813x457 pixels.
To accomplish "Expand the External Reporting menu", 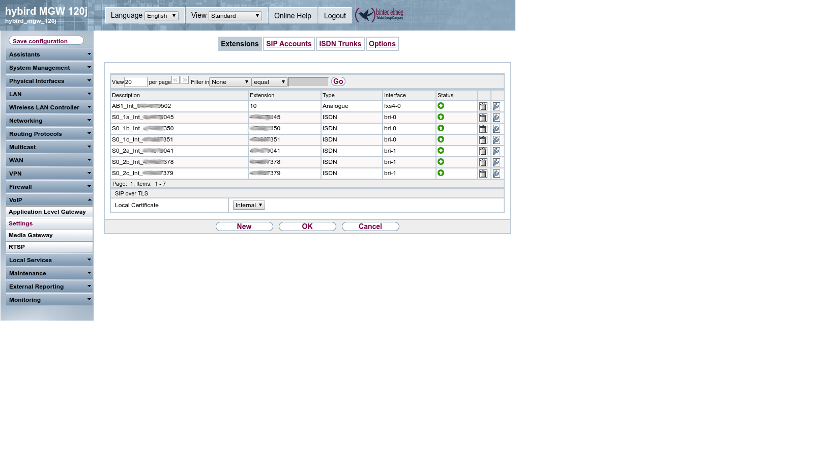I will click(x=49, y=287).
